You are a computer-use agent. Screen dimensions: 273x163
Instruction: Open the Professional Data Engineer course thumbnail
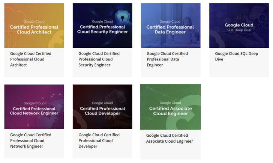(x=171, y=26)
